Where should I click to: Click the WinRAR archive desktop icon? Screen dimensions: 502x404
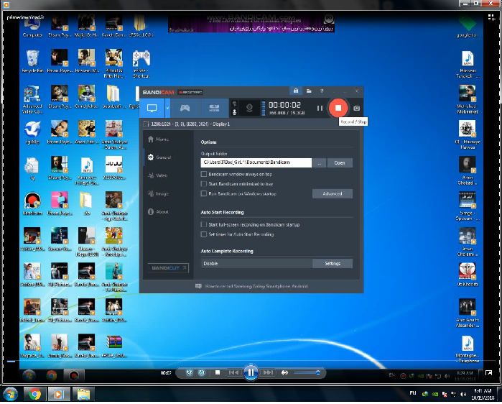(114, 346)
